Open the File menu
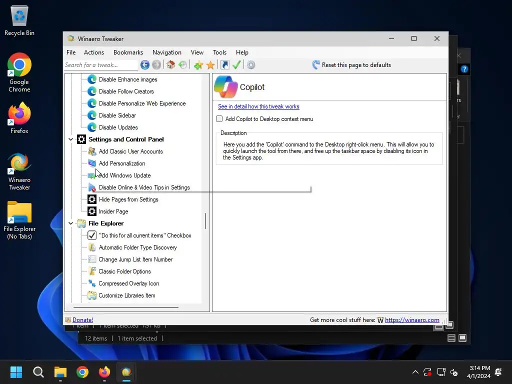 tap(71, 52)
